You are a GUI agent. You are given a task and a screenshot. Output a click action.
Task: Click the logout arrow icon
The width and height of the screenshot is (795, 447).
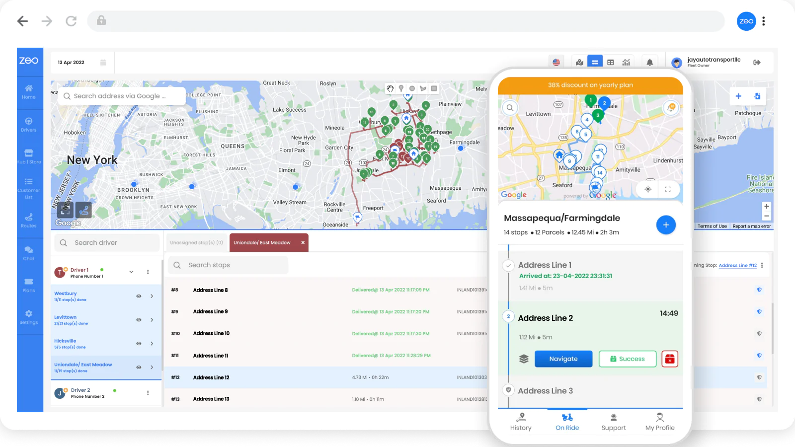[x=757, y=62]
